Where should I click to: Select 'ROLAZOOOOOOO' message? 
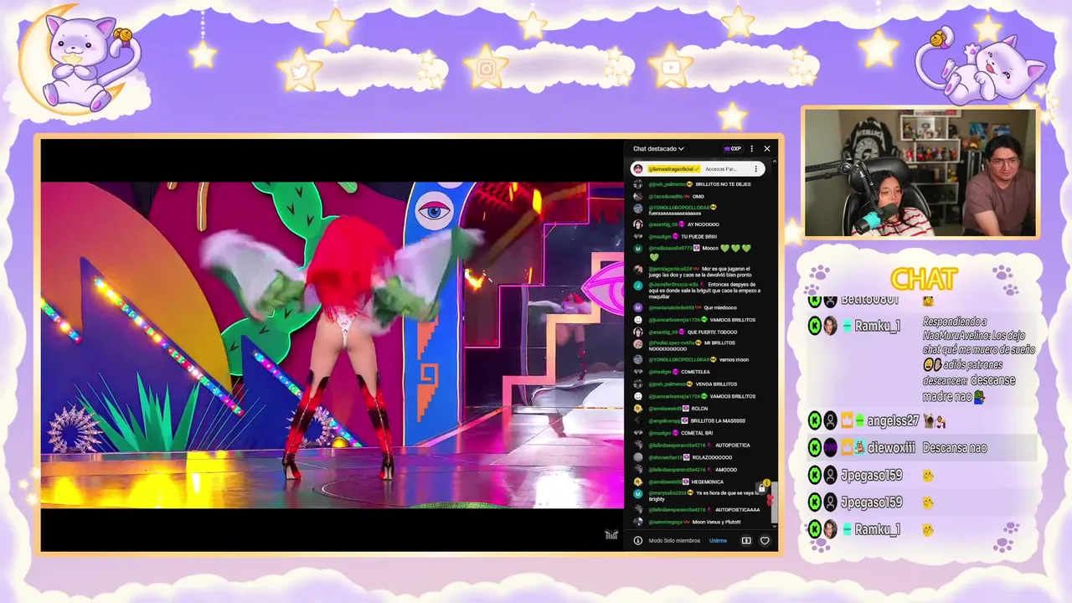[712, 458]
